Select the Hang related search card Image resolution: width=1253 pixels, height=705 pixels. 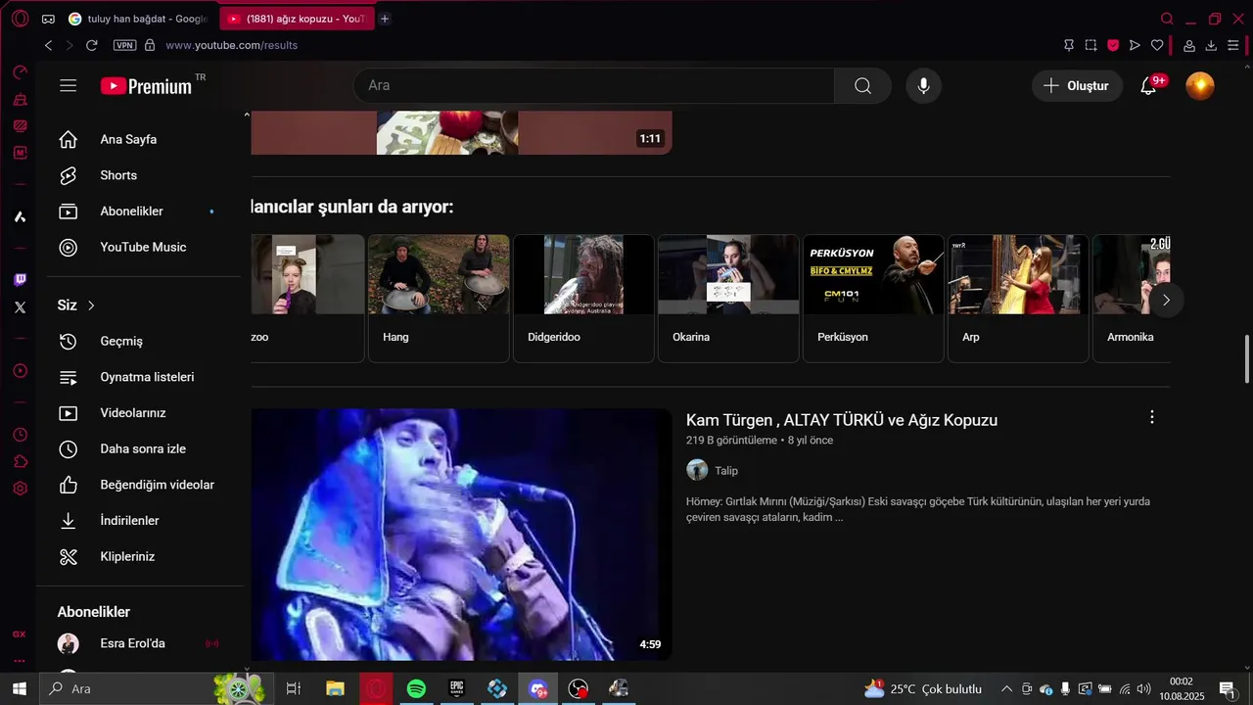pyautogui.click(x=439, y=299)
